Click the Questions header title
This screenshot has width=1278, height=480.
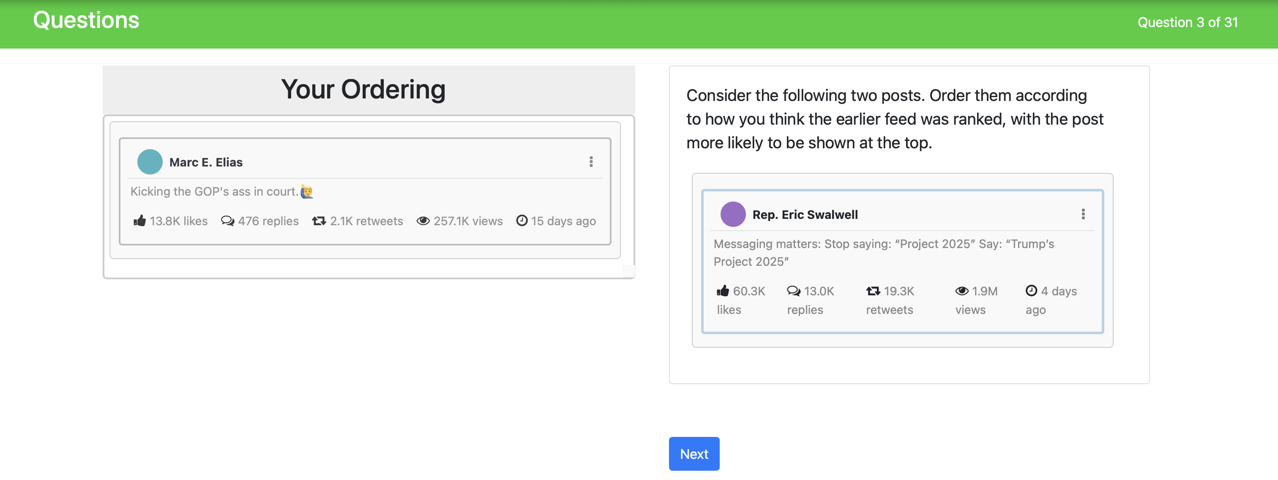(86, 20)
